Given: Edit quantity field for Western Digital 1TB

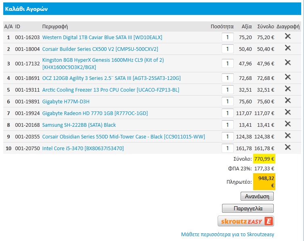Looking at the screenshot, I should click(228, 37).
